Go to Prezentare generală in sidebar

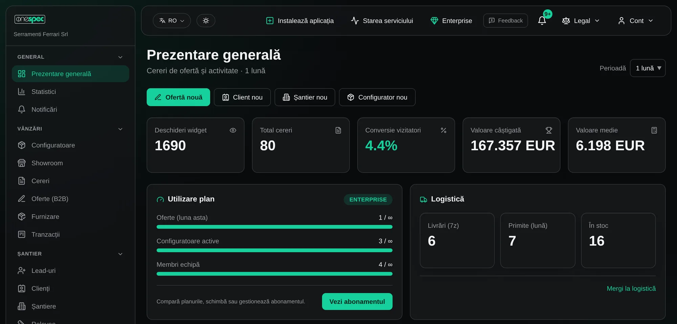click(x=70, y=74)
